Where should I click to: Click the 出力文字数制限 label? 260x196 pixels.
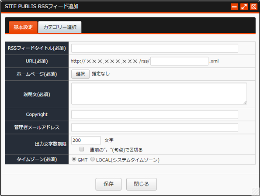point(51,144)
